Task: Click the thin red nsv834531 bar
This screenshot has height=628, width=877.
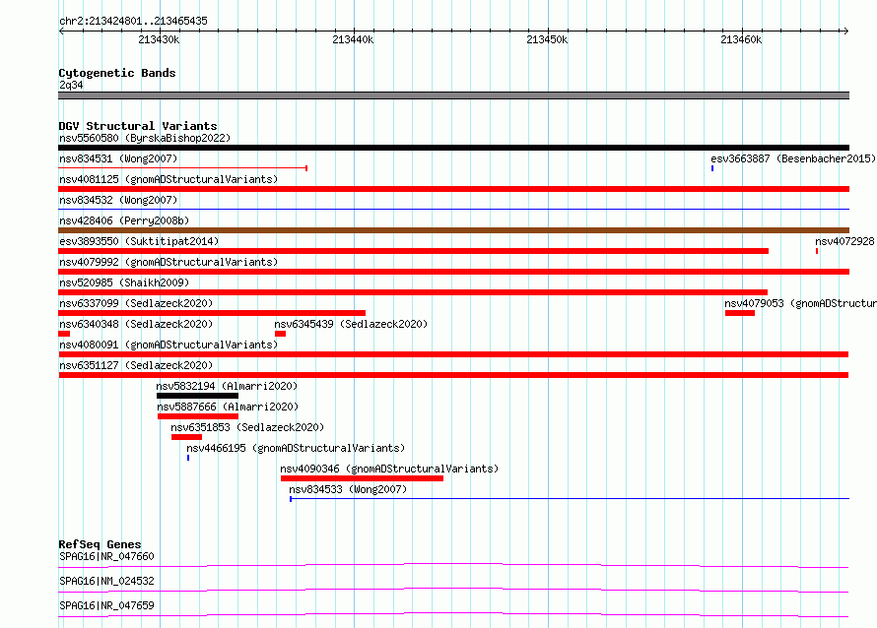Action: pyautogui.click(x=183, y=167)
